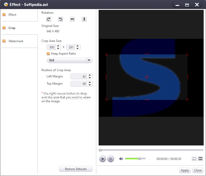This screenshot has height=176, width=206.
Task: Click the volume slider handle
Action: [139, 159]
